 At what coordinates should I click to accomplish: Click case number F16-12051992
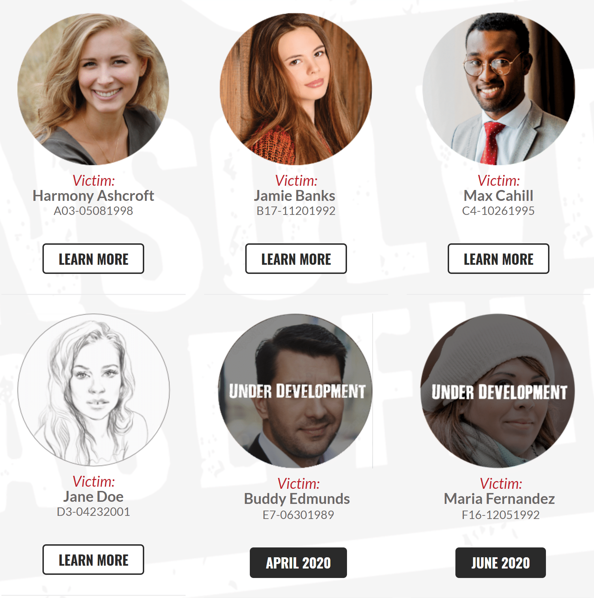pyautogui.click(x=501, y=515)
